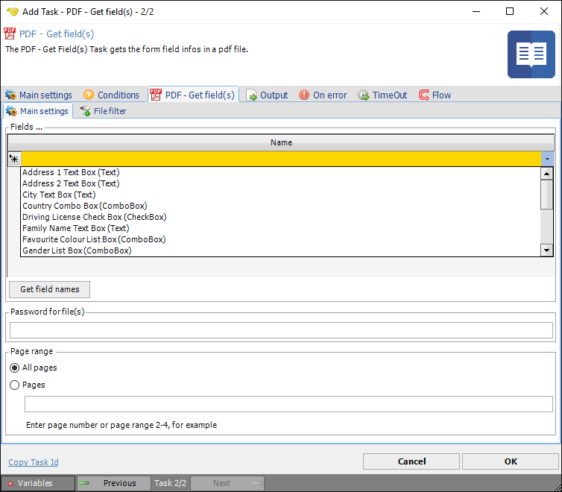Viewport: 562px width, 492px height.
Task: Maximize the Add Task window
Action: [x=510, y=11]
